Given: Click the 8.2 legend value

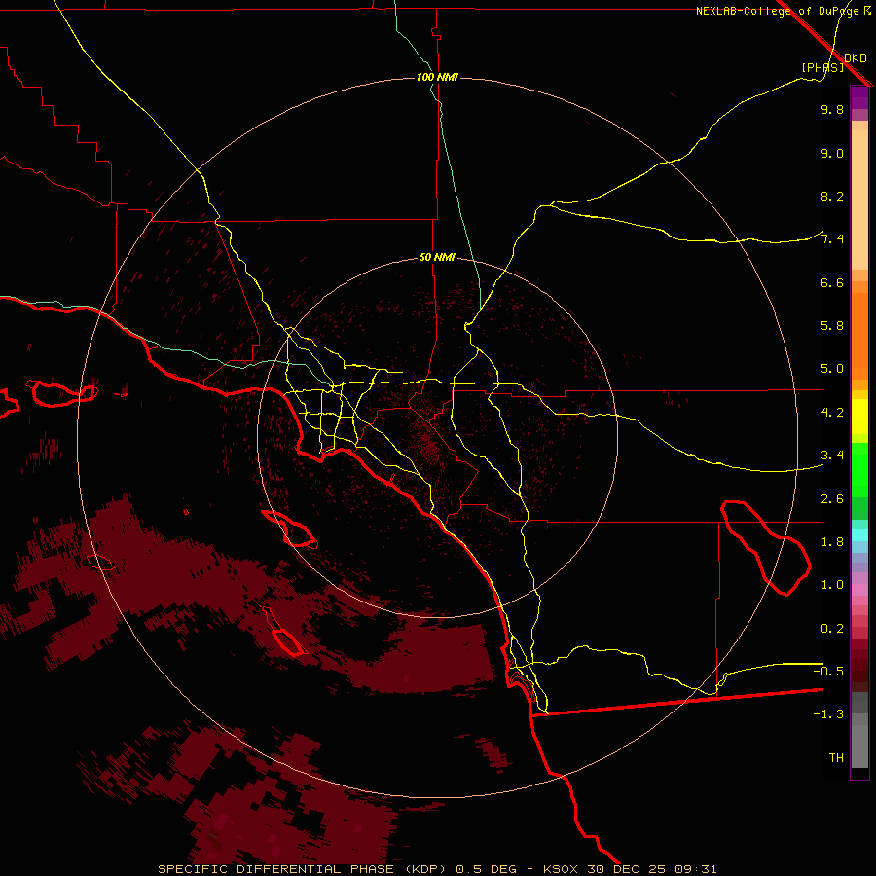Looking at the screenshot, I should coord(832,196).
